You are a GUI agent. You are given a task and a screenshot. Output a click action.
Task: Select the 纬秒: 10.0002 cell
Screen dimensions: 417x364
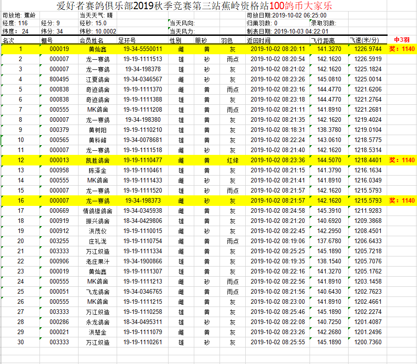[x=98, y=31]
